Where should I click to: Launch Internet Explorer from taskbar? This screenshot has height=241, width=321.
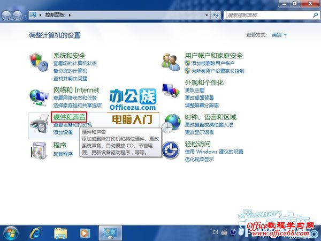[36, 233]
